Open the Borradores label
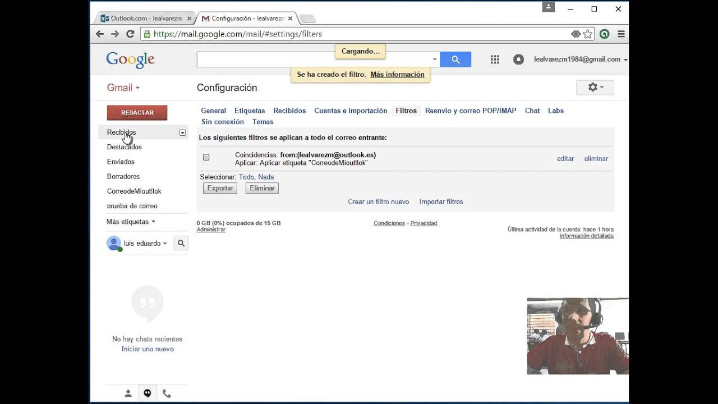 (123, 176)
